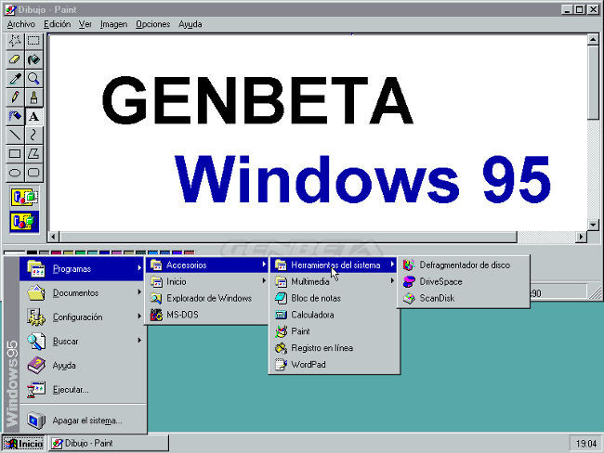Pick the Rectangle shape tool

click(x=15, y=154)
